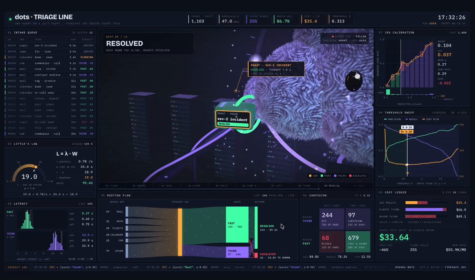Click the orange JEV legend swatch in the scene
475x280 pixels.
[310, 175]
